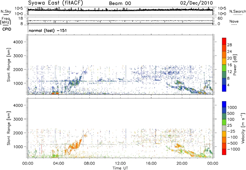Click the '500' value on Velocity colorbar
The height and width of the screenshot is (170, 246).
point(231,114)
